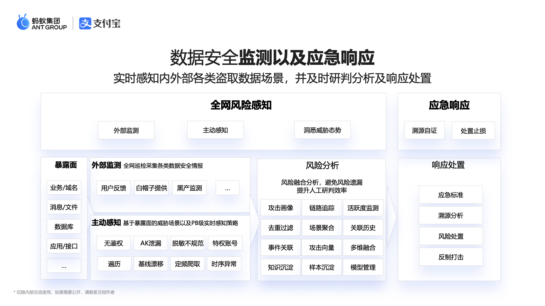This screenshot has height=306, width=545.
Task: Click the Ant Group logo icon
Action: click(x=23, y=22)
